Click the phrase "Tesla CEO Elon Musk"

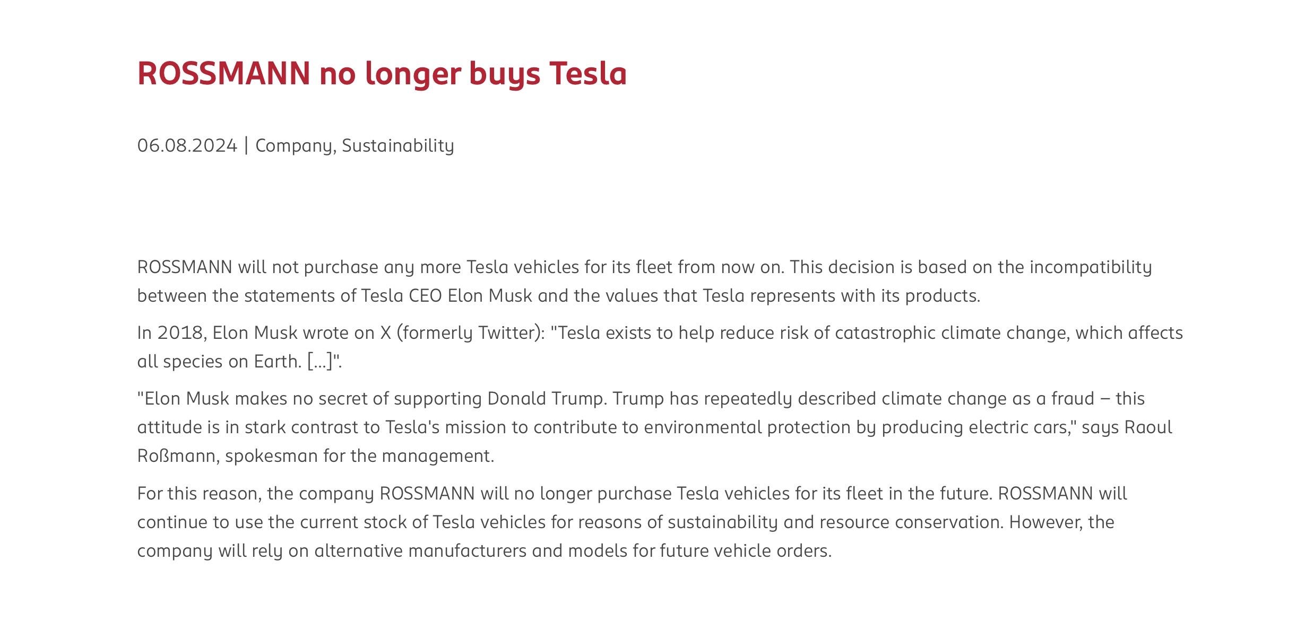pos(446,295)
